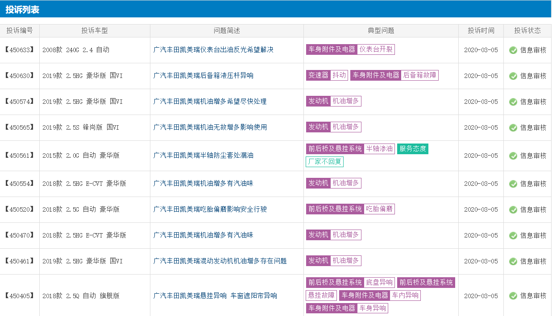Click the 仪表台开裂 issue tag
The width and height of the screenshot is (552, 316).
(376, 49)
